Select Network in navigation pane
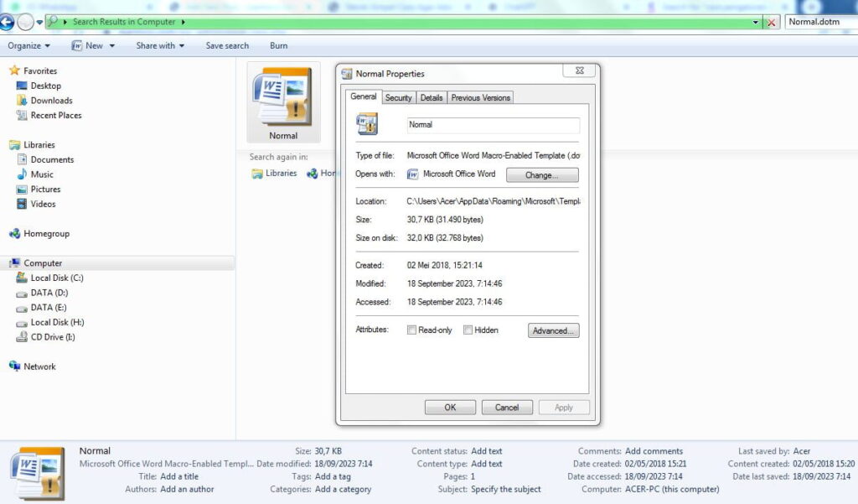 39,366
